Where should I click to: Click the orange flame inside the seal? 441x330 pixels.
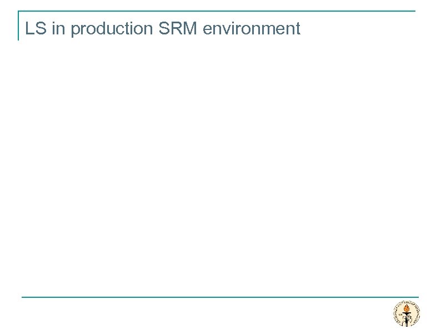407,309
